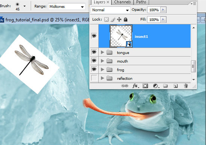Open the Fill slider arrow
This screenshot has width=206, height=145.
pos(163,19)
